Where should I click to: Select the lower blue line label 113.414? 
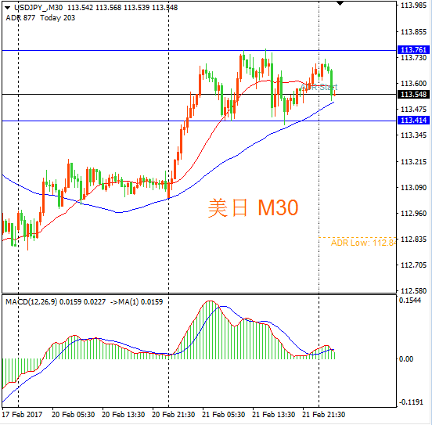click(x=413, y=121)
